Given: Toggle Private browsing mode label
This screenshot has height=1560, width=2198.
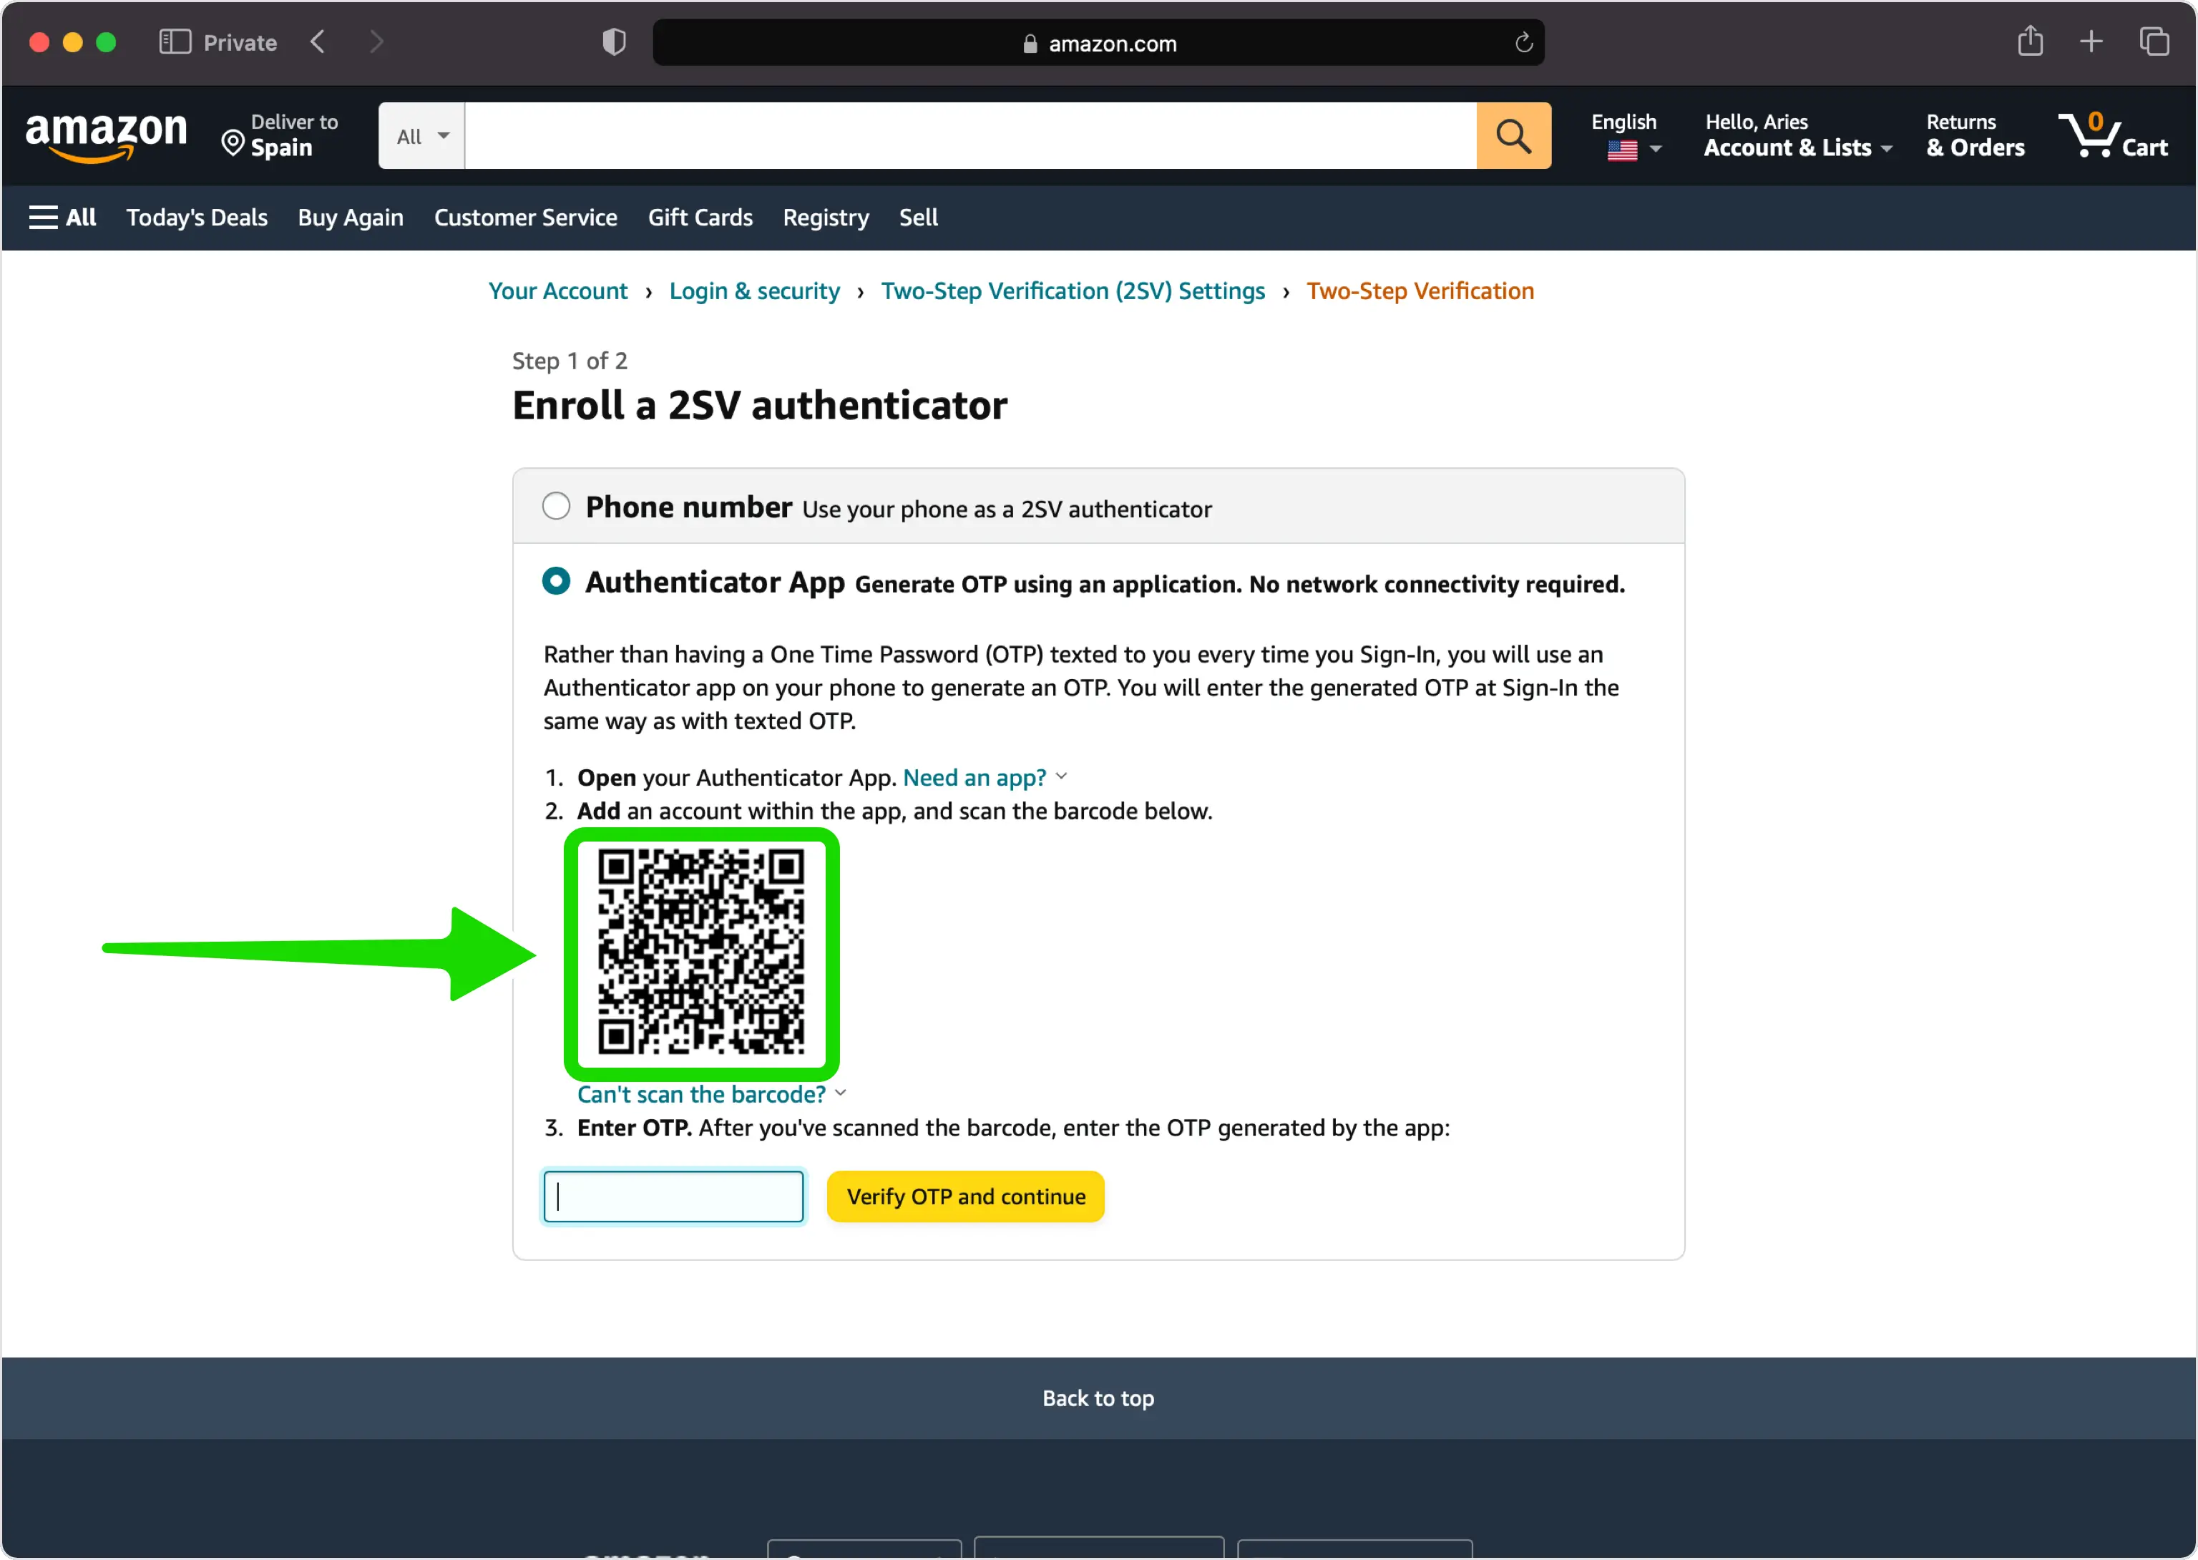Looking at the screenshot, I should click(x=240, y=42).
